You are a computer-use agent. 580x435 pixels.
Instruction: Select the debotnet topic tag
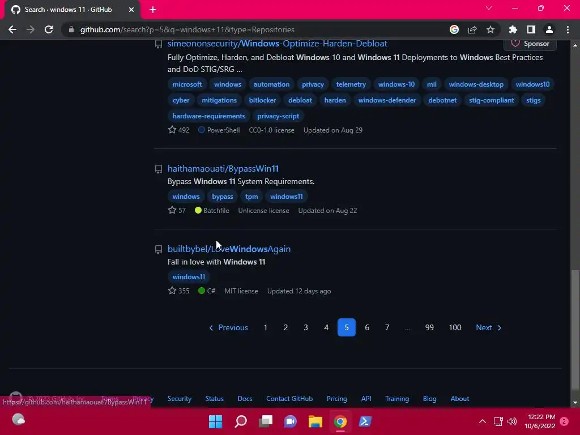pos(442,100)
